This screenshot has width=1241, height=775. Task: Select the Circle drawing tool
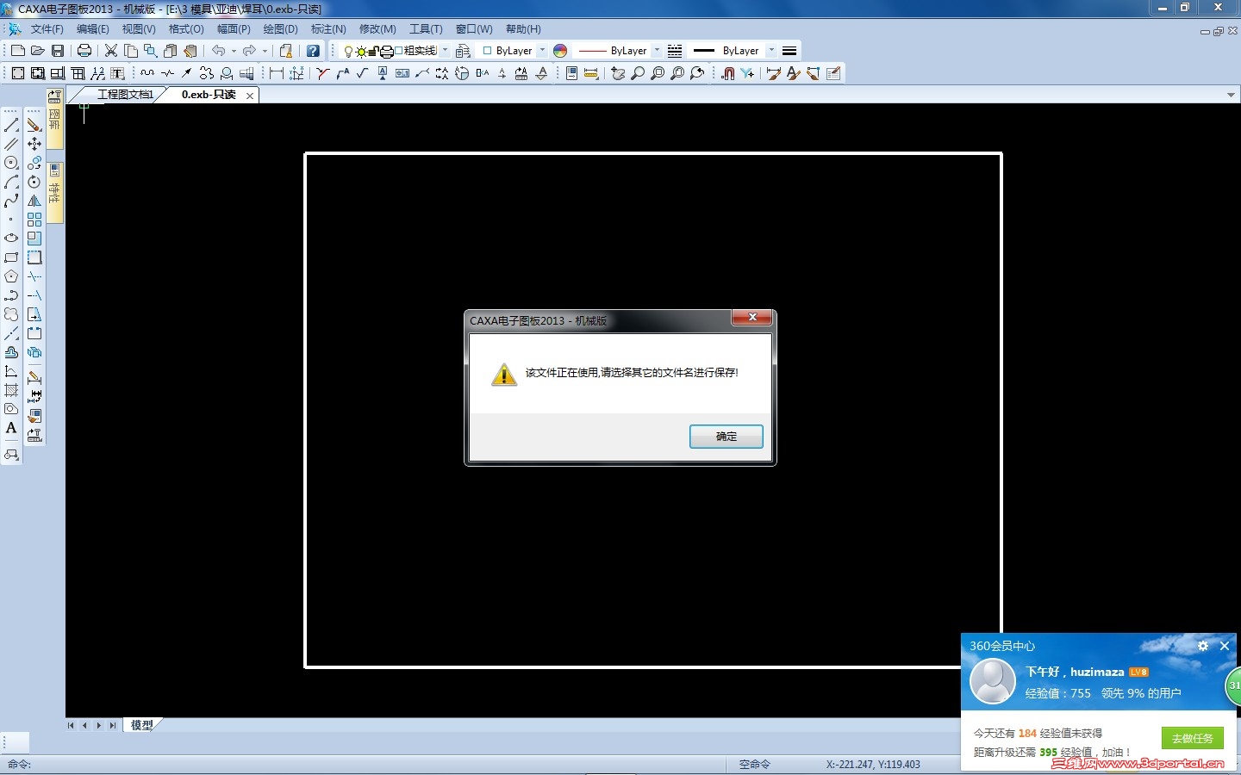pyautogui.click(x=11, y=164)
